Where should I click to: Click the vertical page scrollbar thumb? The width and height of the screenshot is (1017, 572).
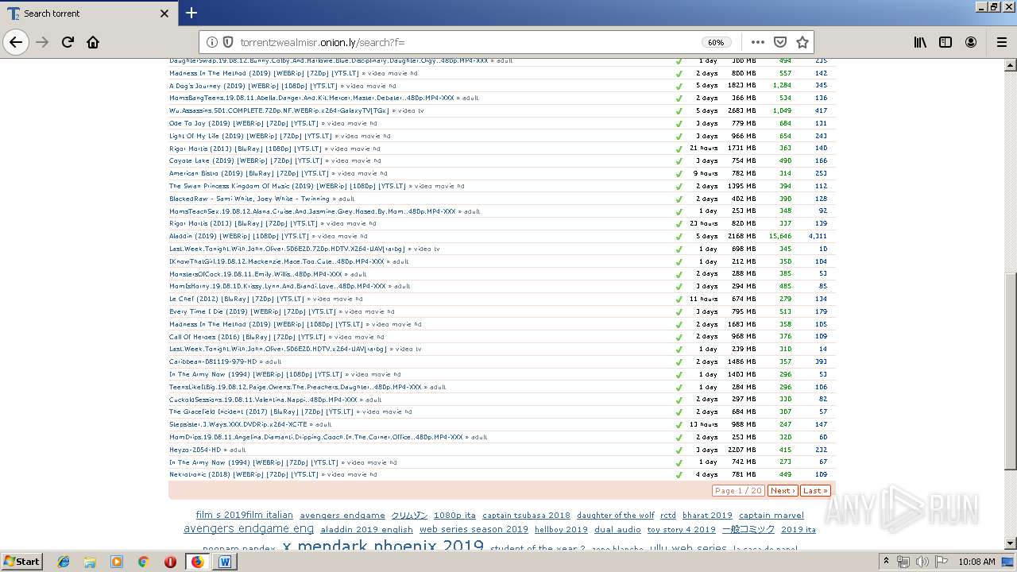pos(1011,370)
